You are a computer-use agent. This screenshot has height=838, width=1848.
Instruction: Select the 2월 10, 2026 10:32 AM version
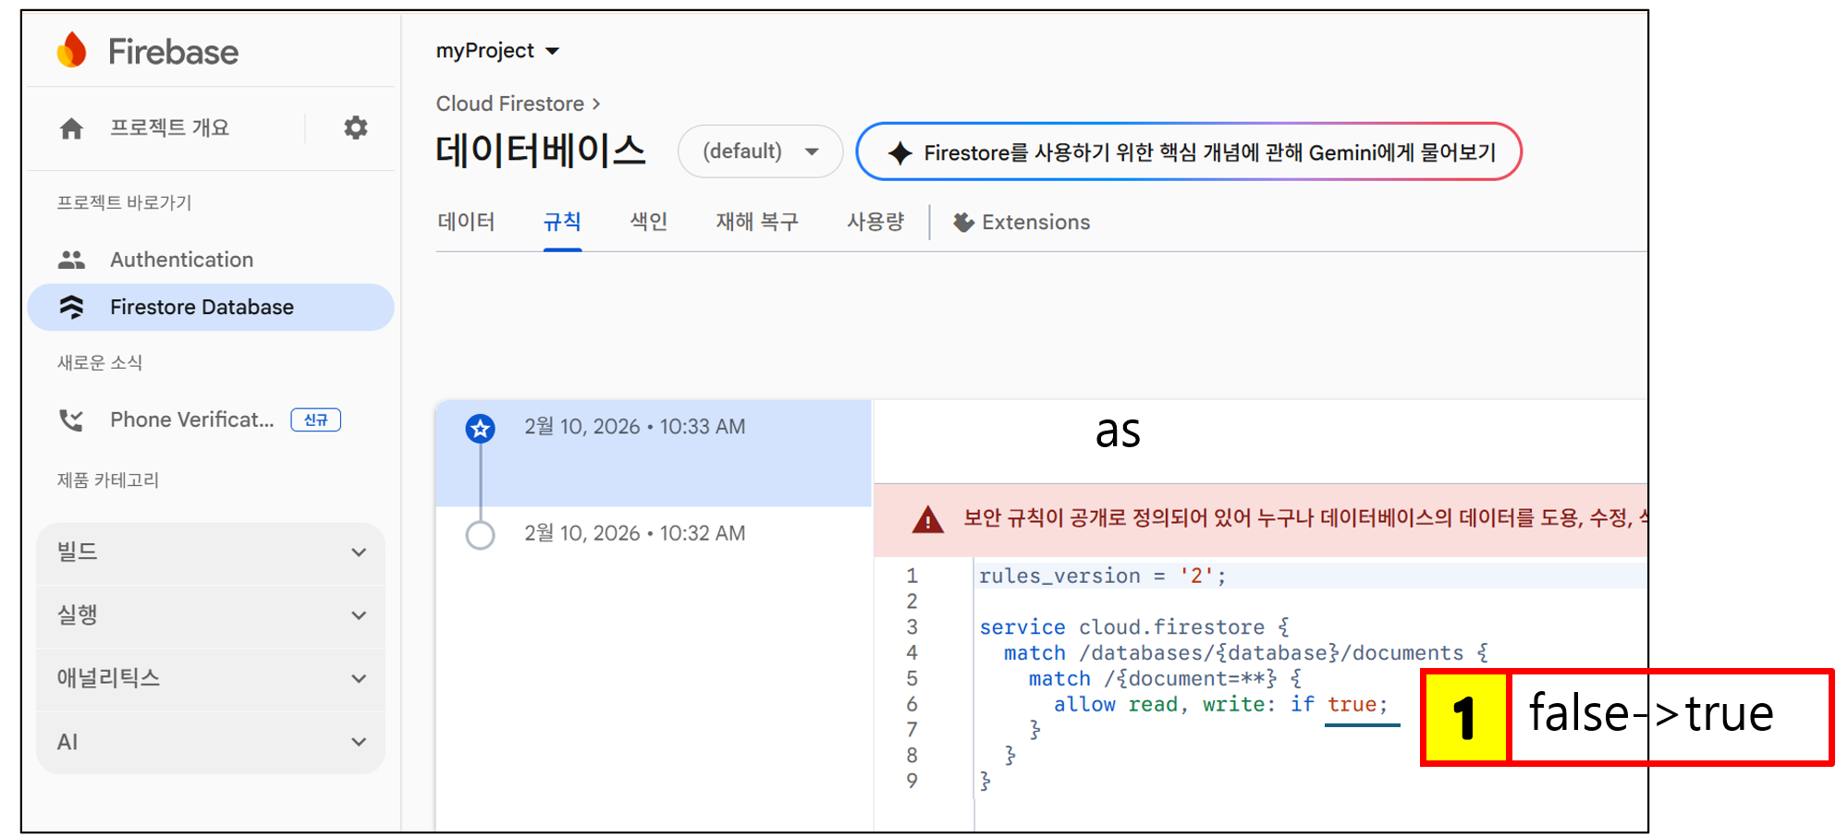point(654,534)
